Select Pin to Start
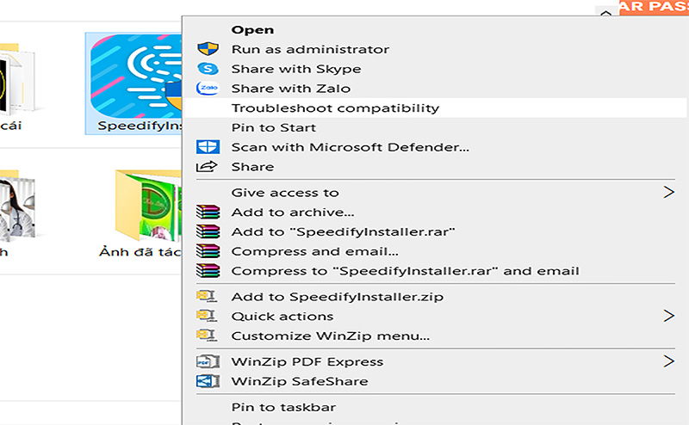689x425 pixels. [x=274, y=128]
